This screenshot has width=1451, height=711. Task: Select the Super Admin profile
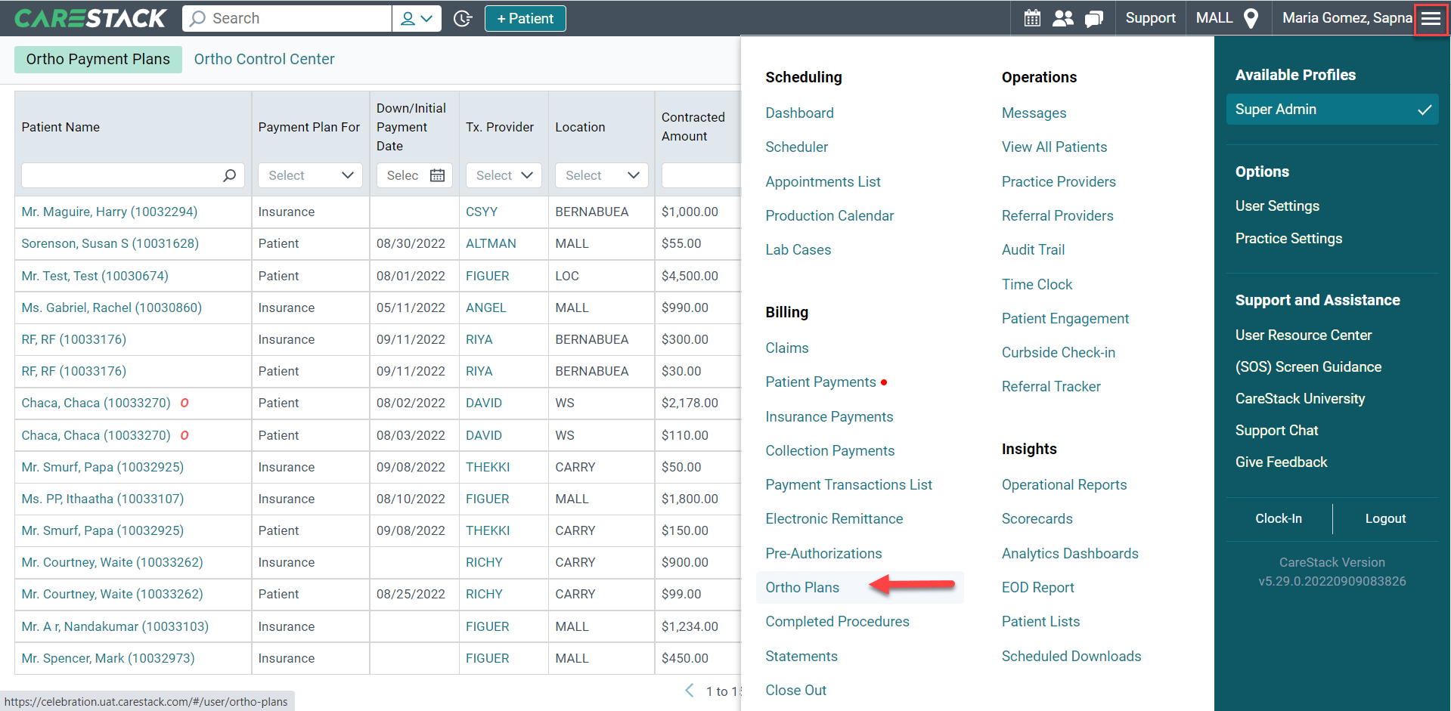[x=1332, y=110]
